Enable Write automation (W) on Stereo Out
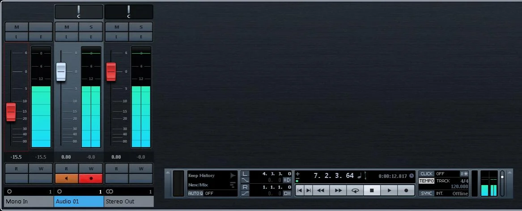The image size is (522, 211). (141, 169)
